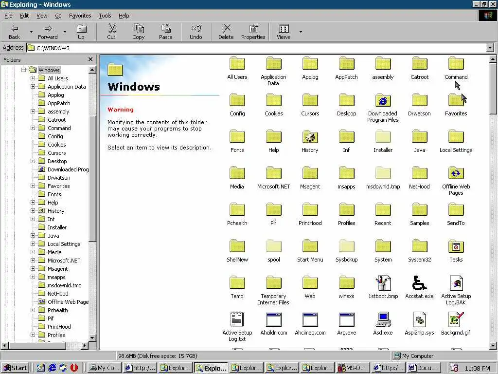Viewport: 498px width, 374px height.
Task: Click the Forward toolbar button
Action: tap(48, 32)
